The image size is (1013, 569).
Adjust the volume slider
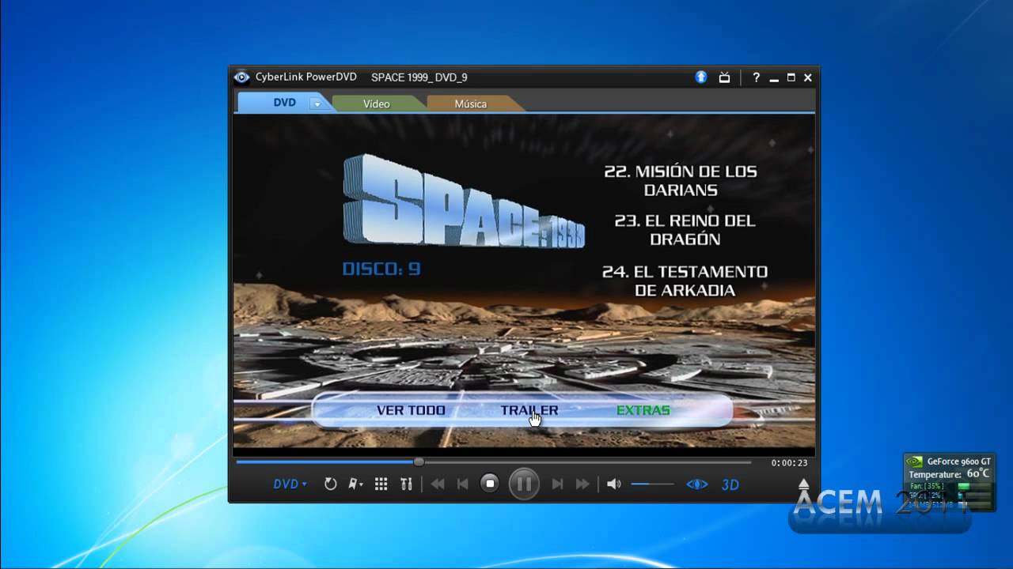coord(652,484)
